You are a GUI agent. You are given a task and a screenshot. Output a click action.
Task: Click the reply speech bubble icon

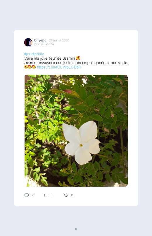click(27, 195)
